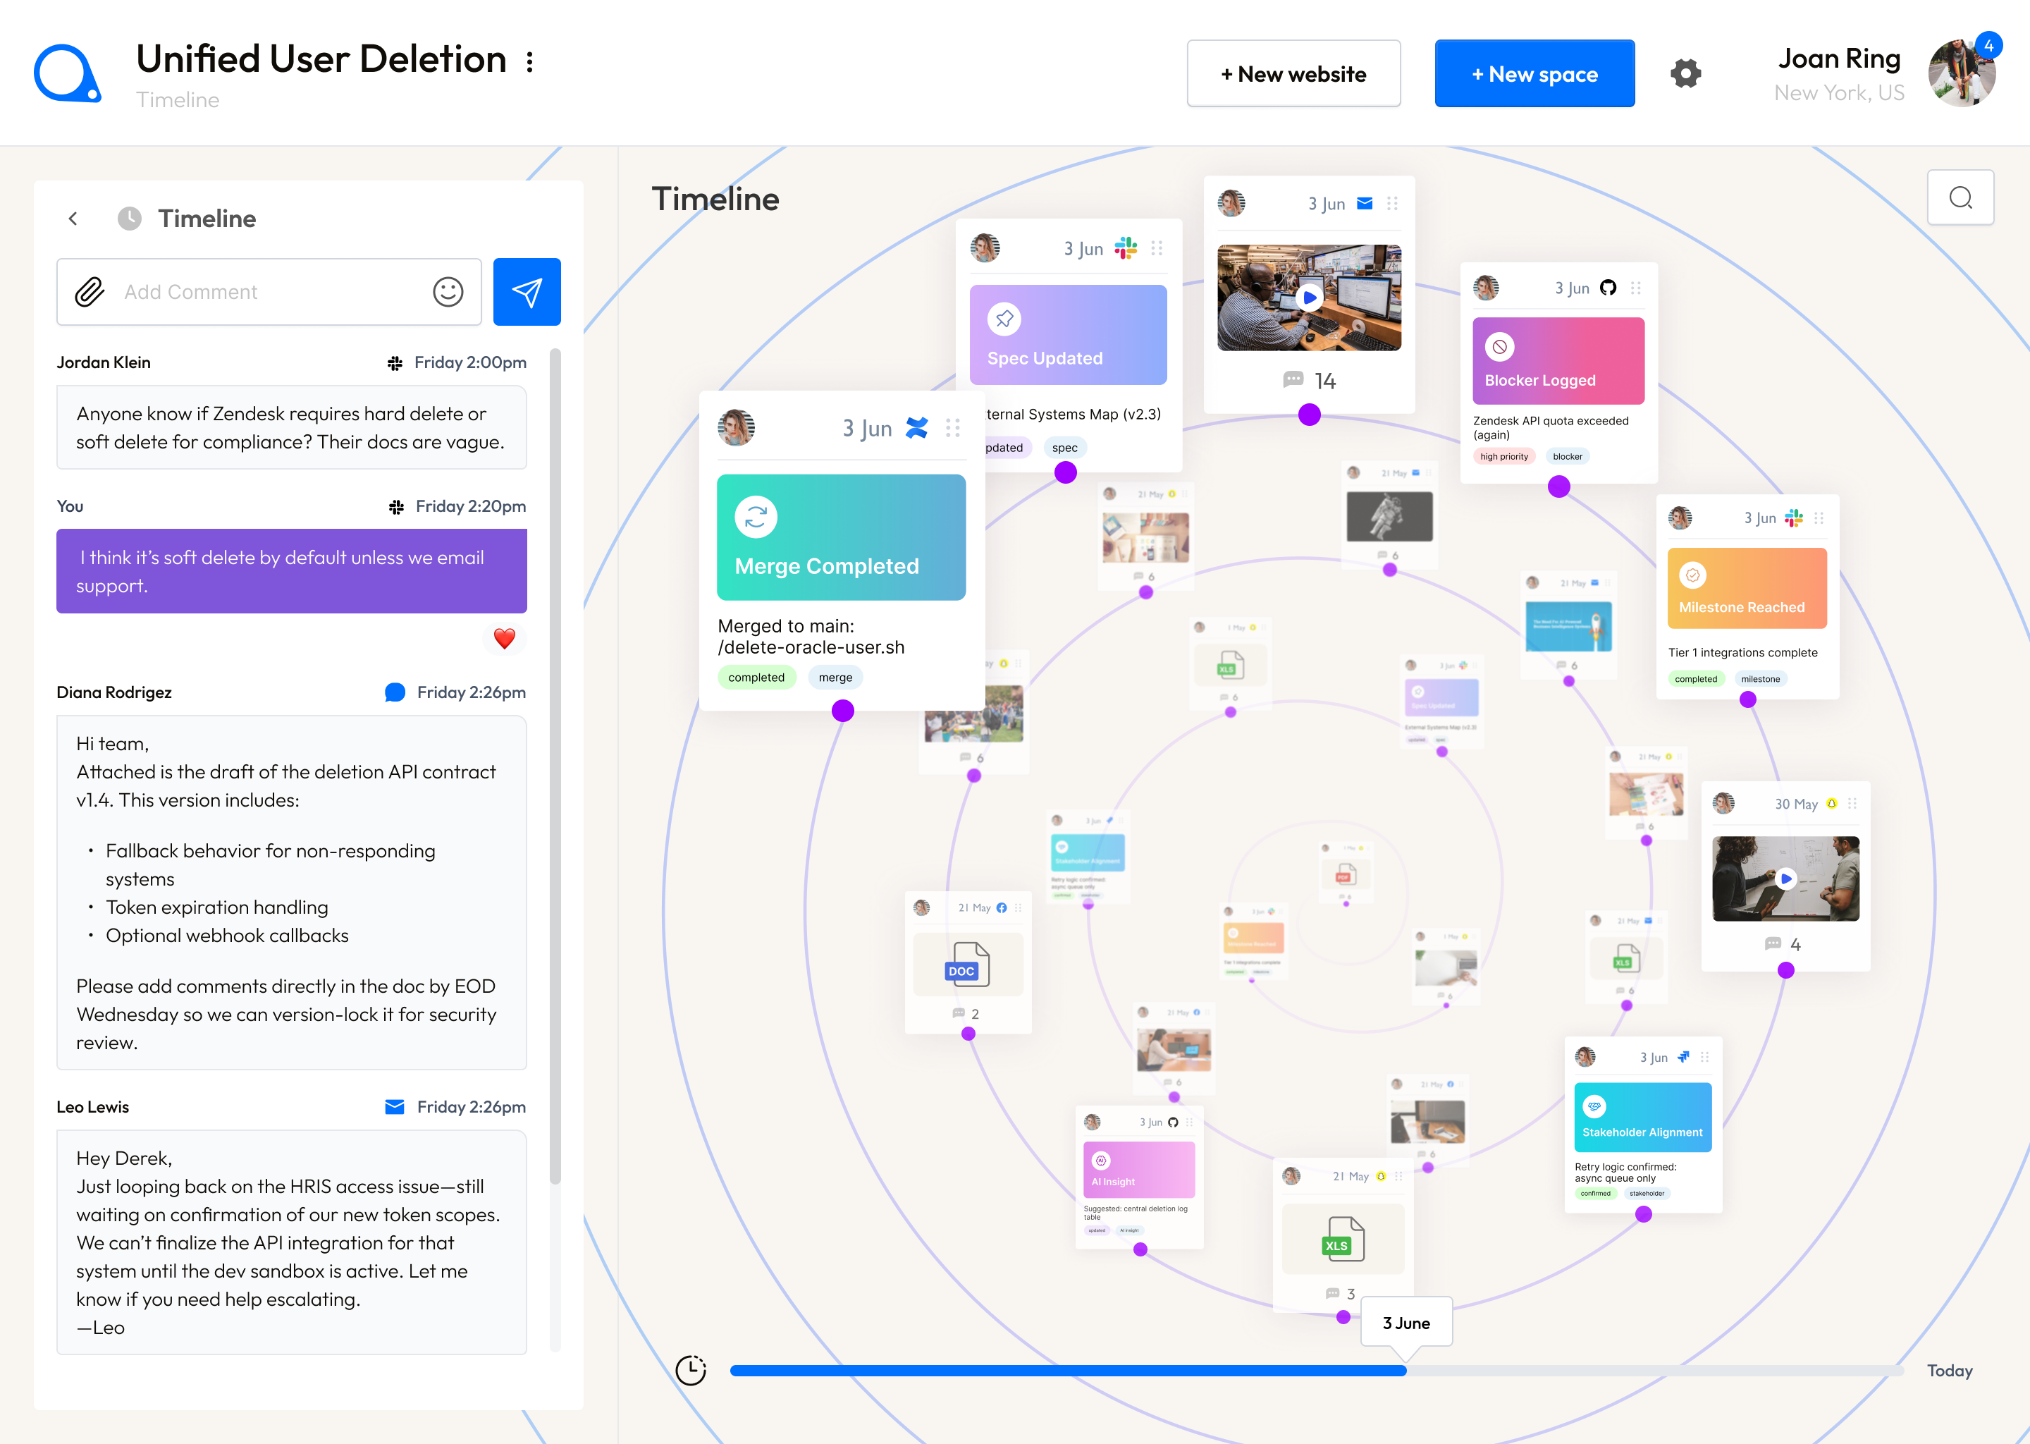Open the Unified User Deletion kebab menu

(530, 61)
